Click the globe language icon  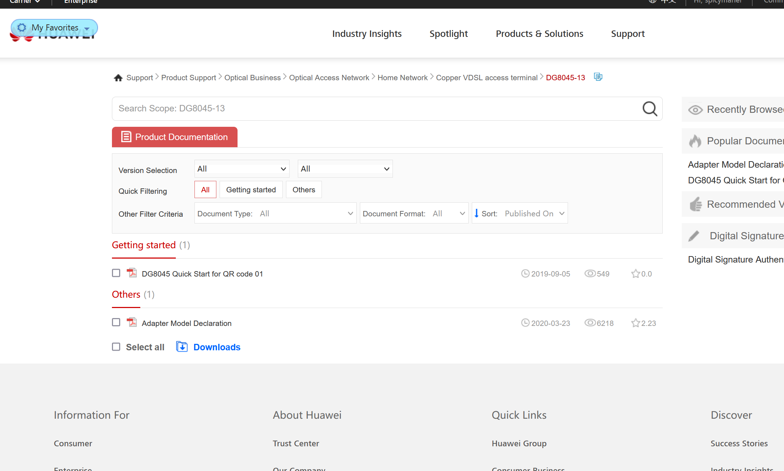tap(653, 1)
